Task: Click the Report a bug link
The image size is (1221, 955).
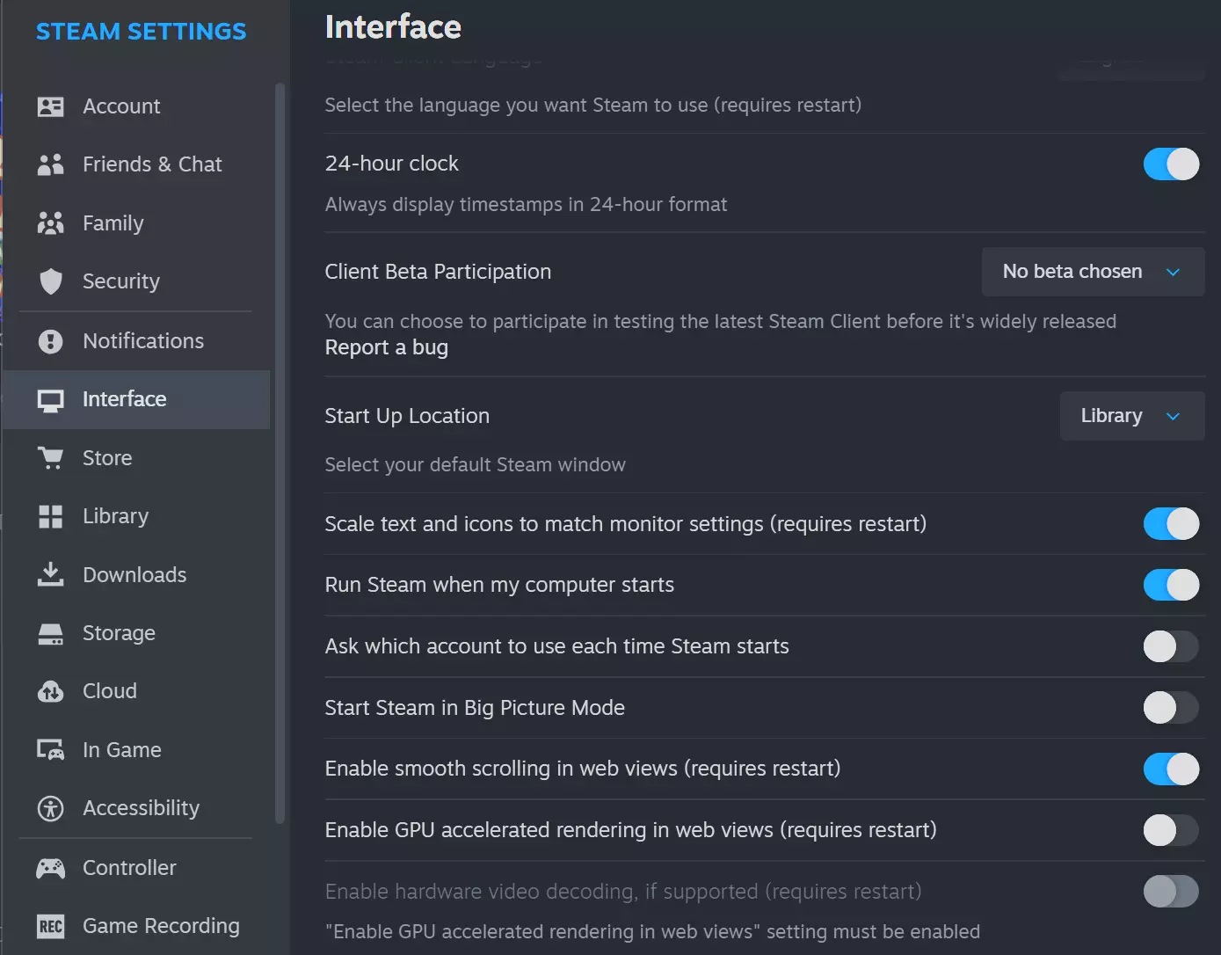Action: pos(386,348)
